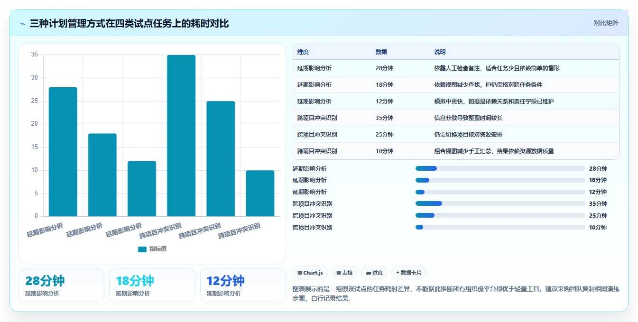Click the lightning icon beside the title
This screenshot has width=638, height=322.
[23, 24]
